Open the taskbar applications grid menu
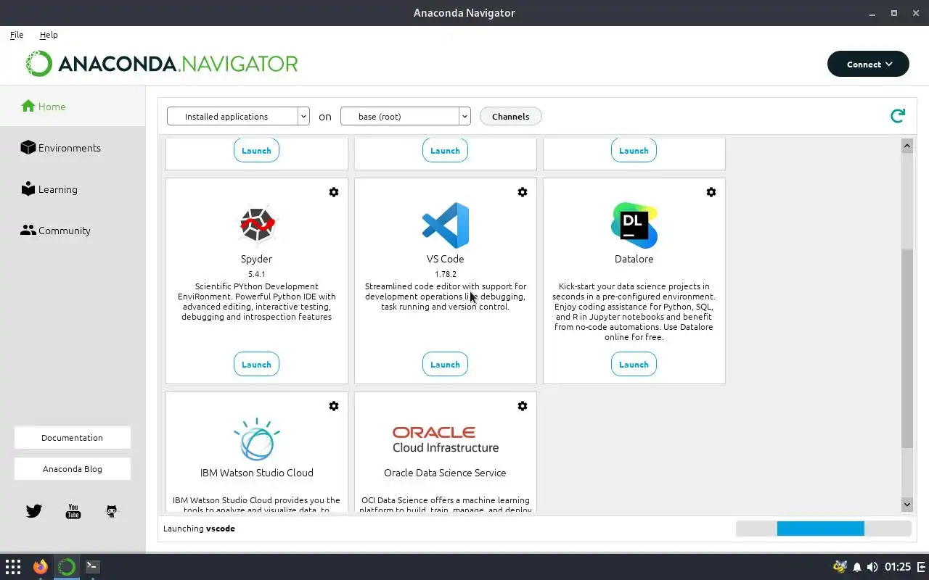The image size is (929, 580). click(13, 567)
